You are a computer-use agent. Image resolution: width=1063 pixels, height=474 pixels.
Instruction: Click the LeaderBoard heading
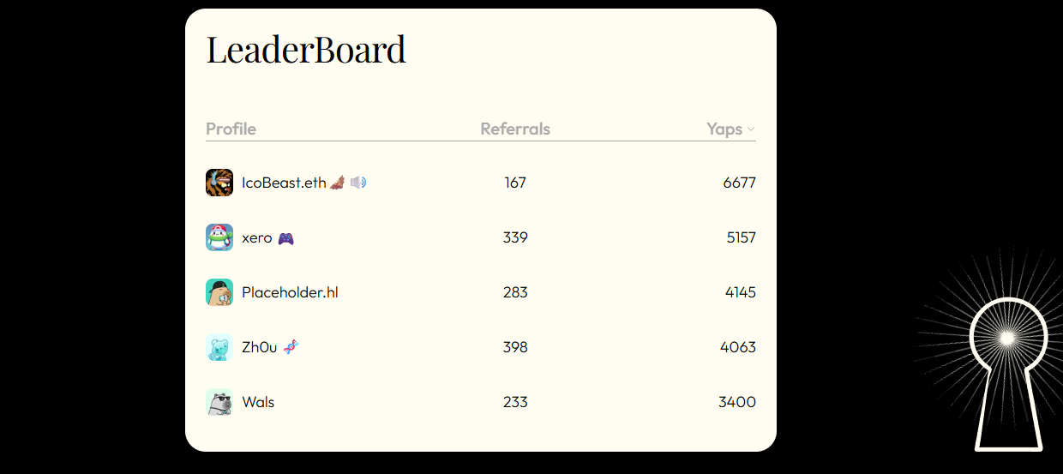306,49
